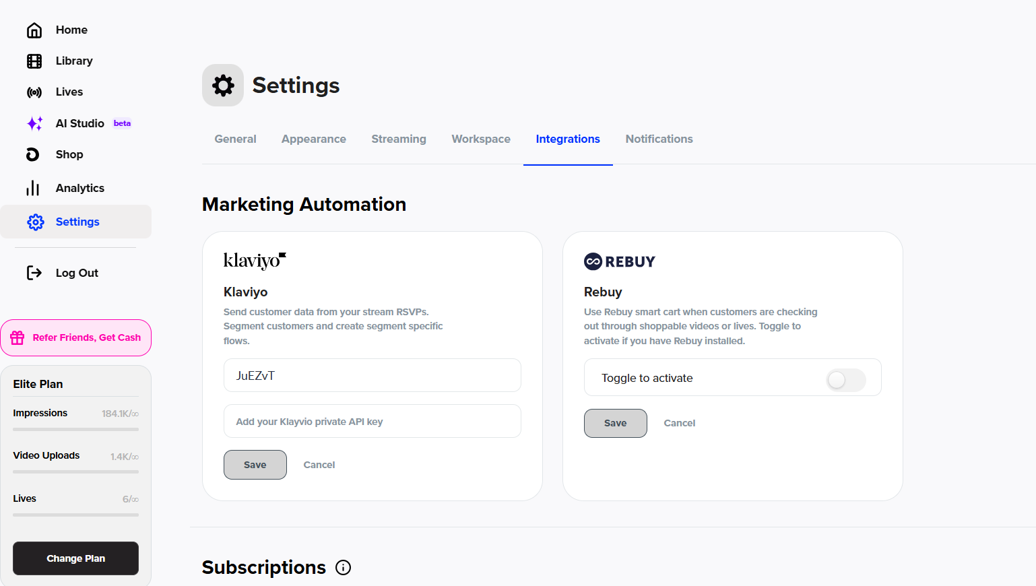Open Library via the film grid icon
Image resolution: width=1036 pixels, height=586 pixels.
coord(34,61)
